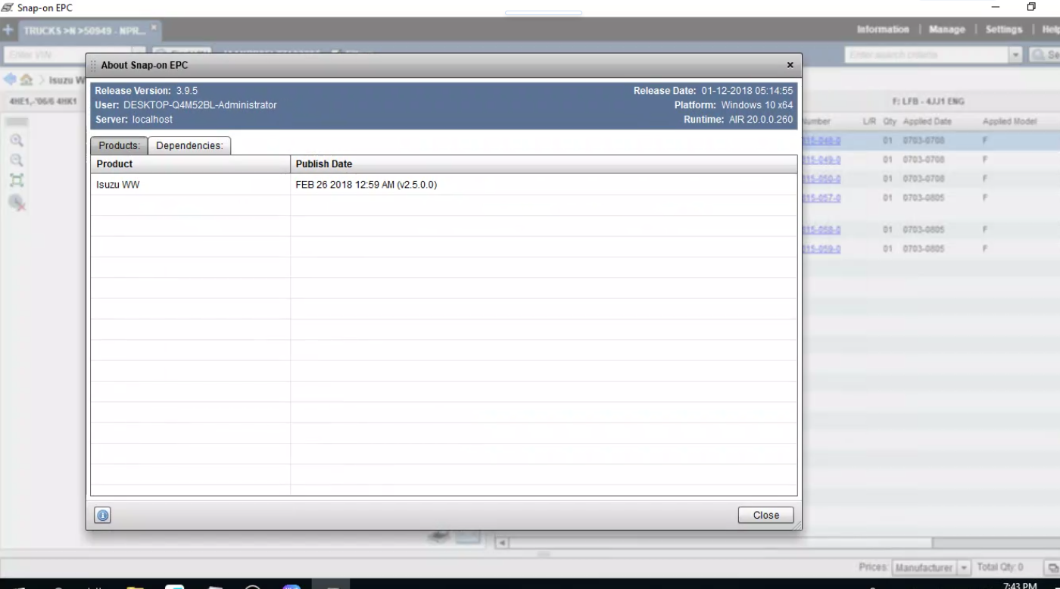Open a new tab with plus icon
1060x589 pixels.
point(8,30)
